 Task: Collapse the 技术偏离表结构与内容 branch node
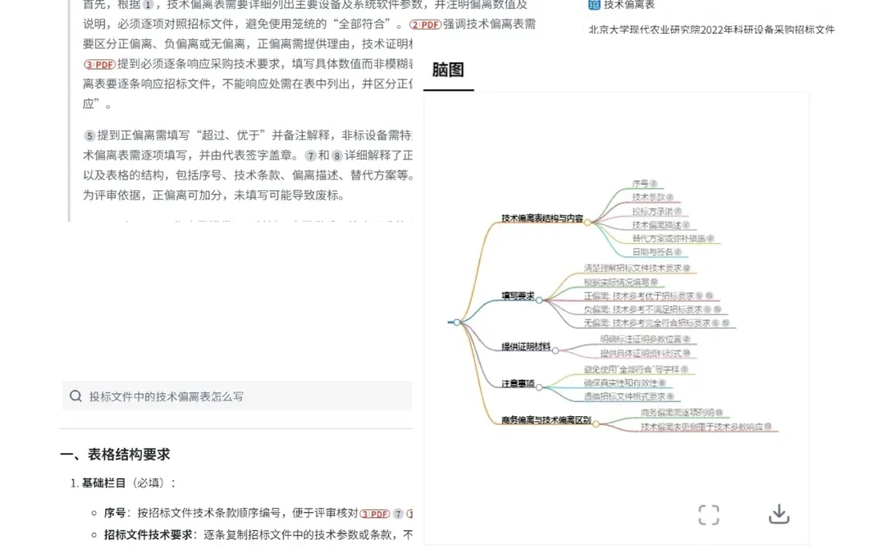tap(587, 222)
